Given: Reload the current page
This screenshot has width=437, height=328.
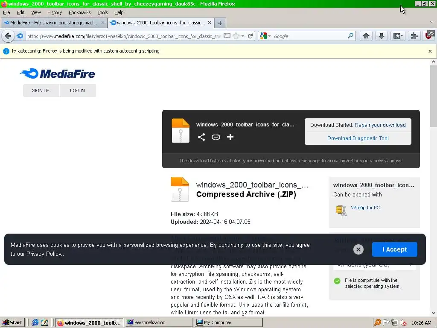Looking at the screenshot, I should click(250, 36).
